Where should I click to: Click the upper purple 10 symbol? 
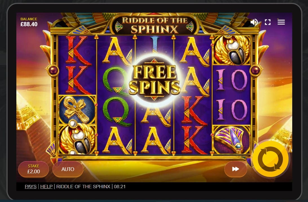click(x=232, y=80)
